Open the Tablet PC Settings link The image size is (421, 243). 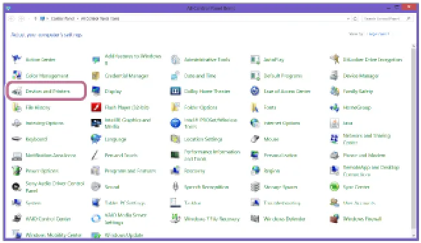125,203
